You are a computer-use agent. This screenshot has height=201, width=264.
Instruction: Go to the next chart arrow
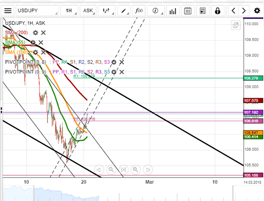coord(244,11)
